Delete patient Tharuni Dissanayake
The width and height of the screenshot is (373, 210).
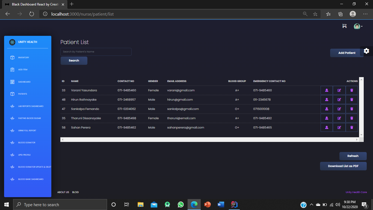[352, 118]
